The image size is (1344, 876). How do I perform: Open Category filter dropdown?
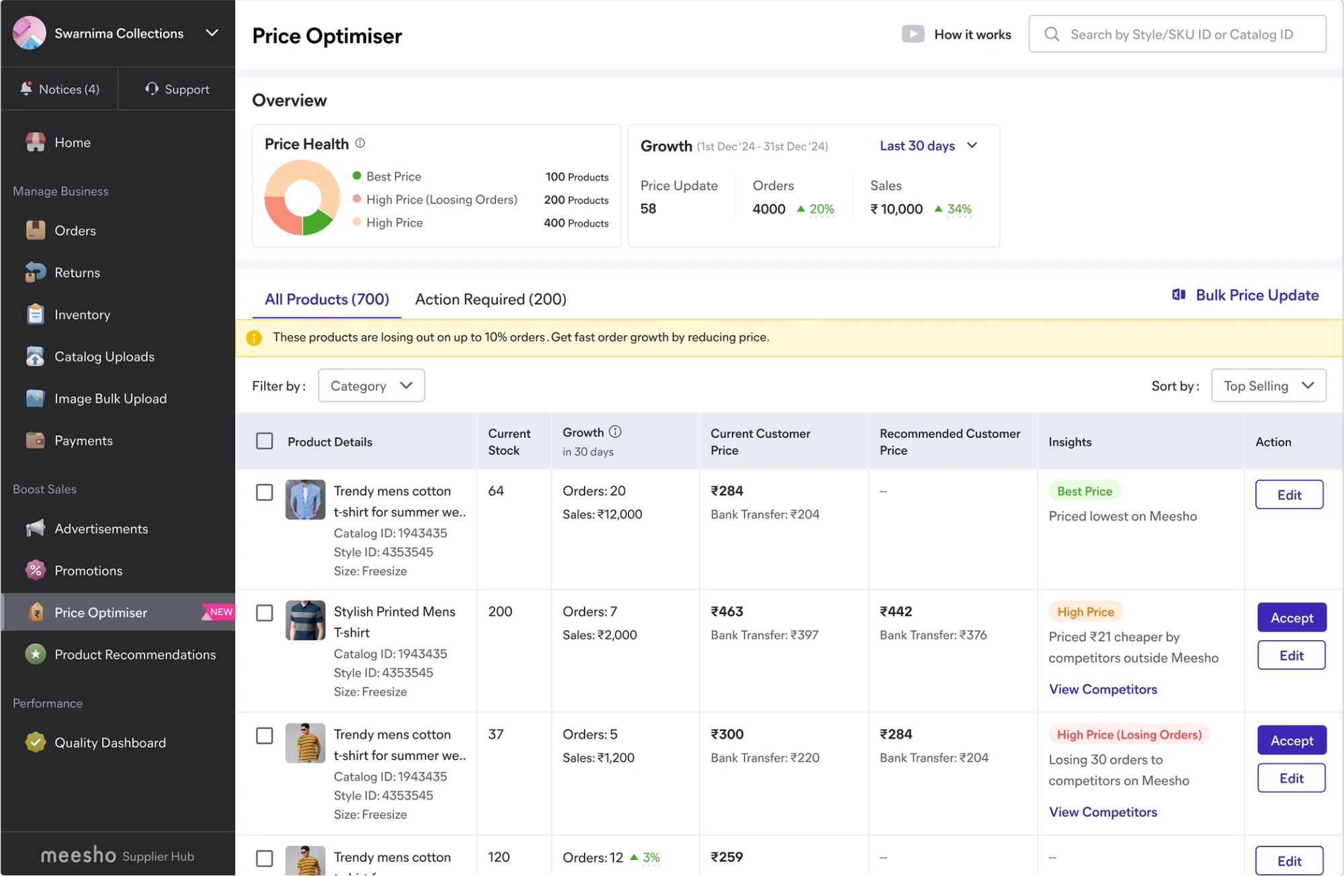[371, 386]
